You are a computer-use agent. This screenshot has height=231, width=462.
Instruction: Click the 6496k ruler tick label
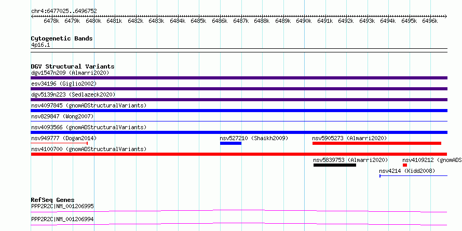pyautogui.click(x=430, y=21)
